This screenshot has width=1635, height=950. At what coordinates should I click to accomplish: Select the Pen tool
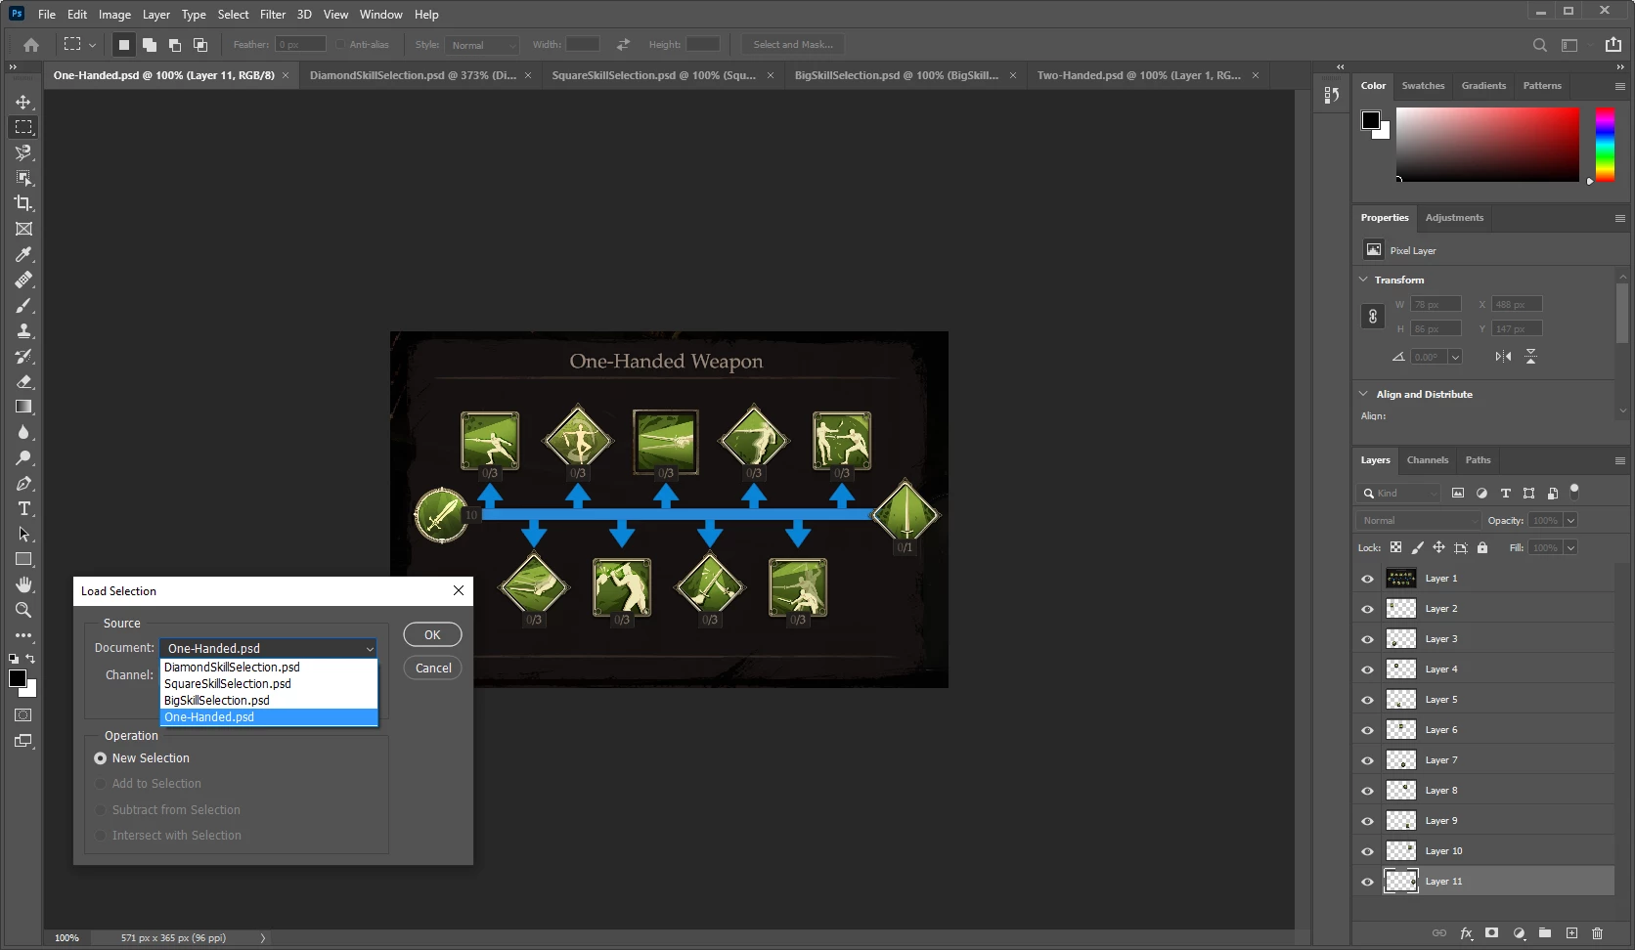point(23,483)
